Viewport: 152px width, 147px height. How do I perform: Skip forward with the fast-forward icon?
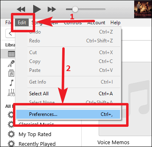[x=52, y=9]
